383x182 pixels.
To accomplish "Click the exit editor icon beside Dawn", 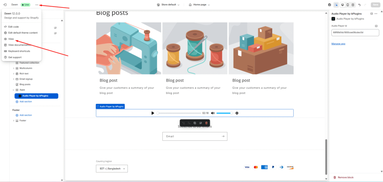I will click(x=5, y=5).
